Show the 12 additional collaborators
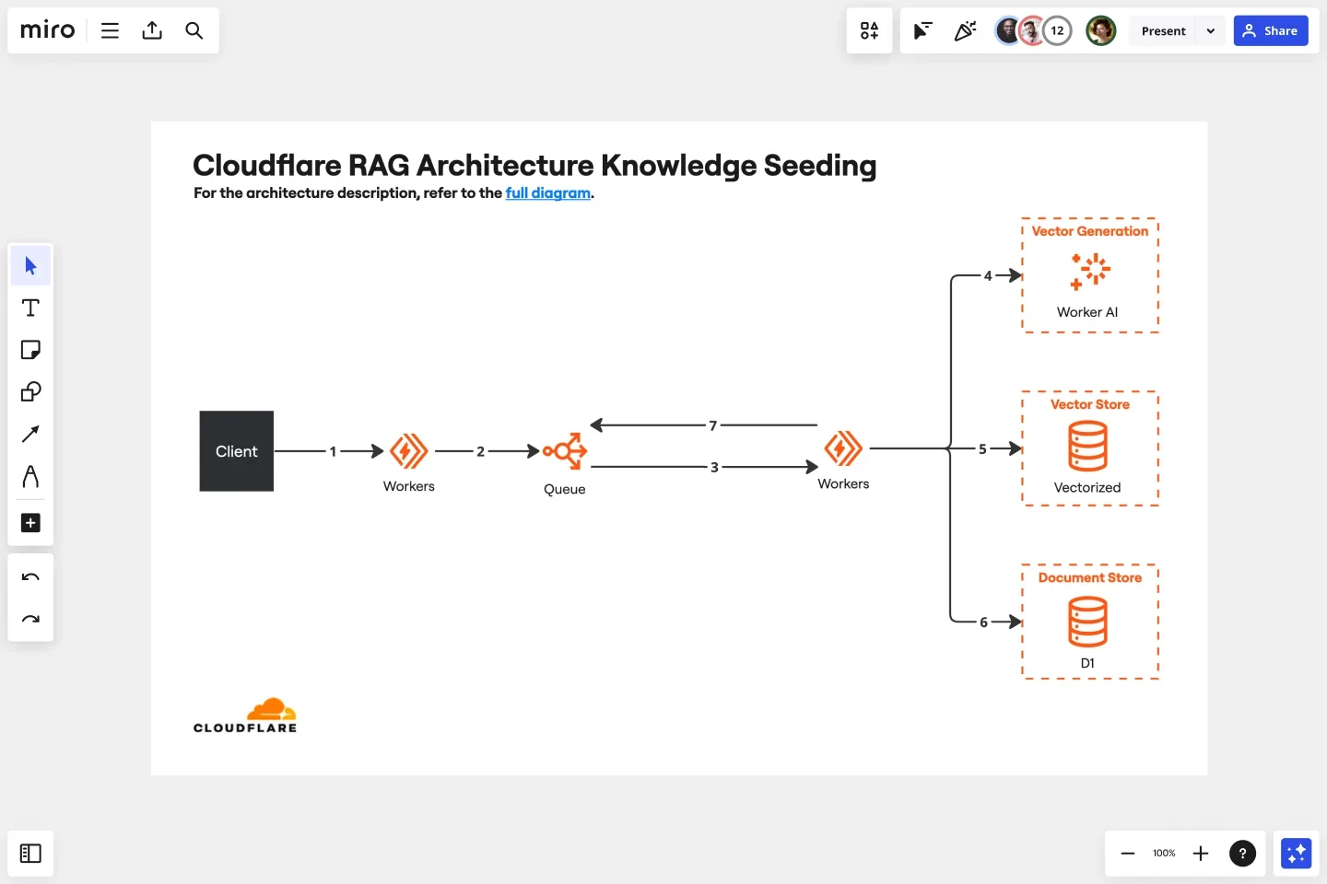Screen dimensions: 1327x884 point(1057,30)
